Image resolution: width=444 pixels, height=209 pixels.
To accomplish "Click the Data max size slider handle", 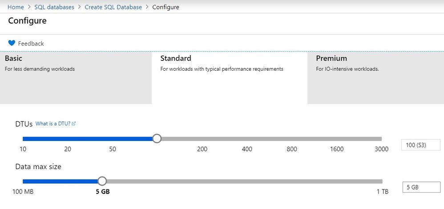I will tap(102, 181).
